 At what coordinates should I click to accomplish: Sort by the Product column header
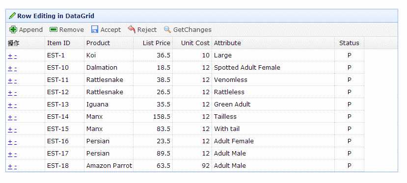pos(109,43)
